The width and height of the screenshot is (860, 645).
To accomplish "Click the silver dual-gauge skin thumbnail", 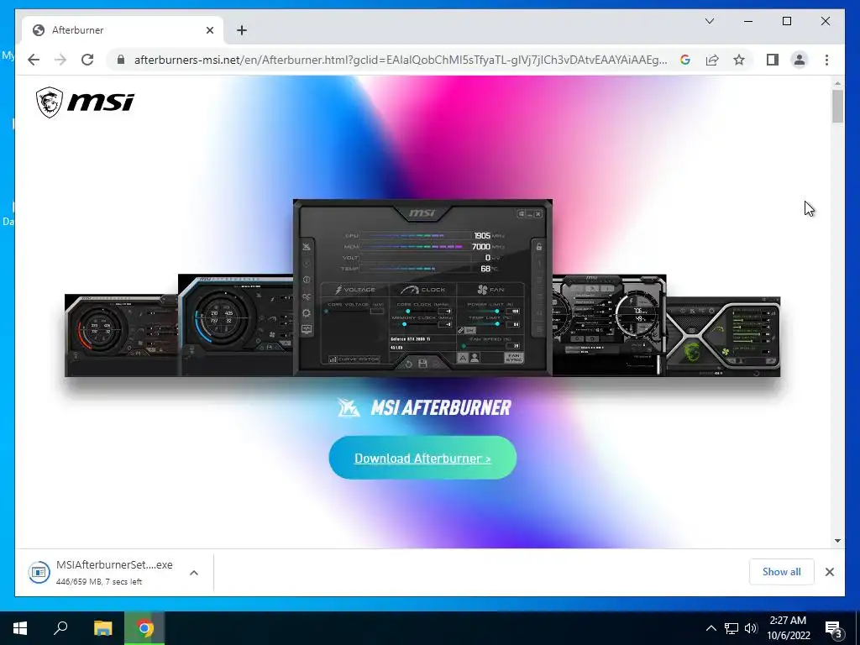I will click(610, 325).
